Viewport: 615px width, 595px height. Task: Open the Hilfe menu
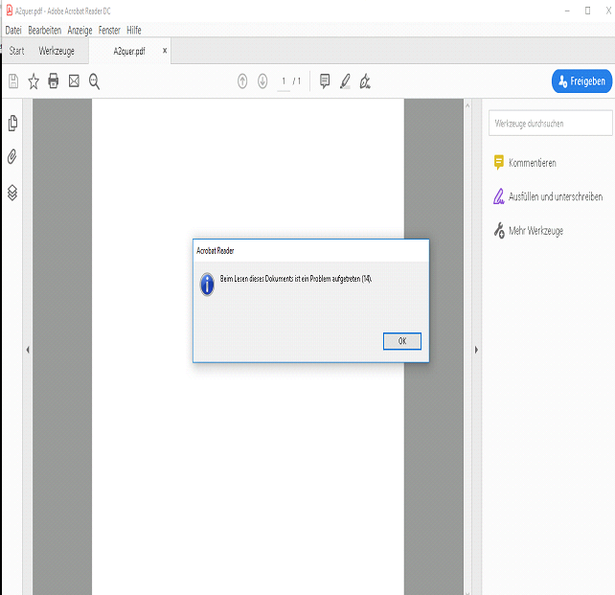coord(134,31)
